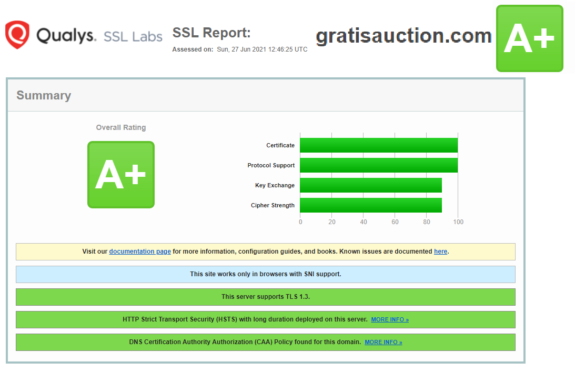This screenshot has height=372, width=575.
Task: Click the TLS 1.3 support notice
Action: point(266,297)
